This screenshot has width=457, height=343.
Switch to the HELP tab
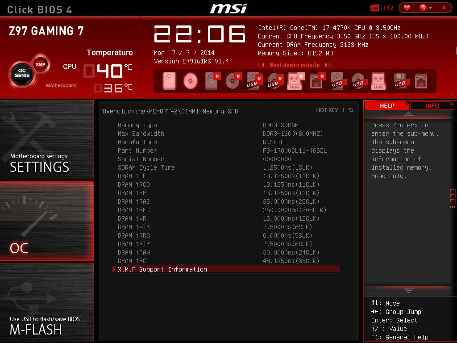point(387,105)
